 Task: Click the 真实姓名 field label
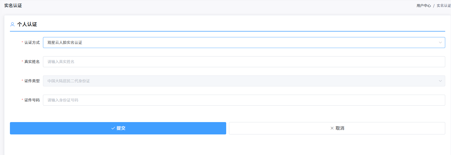point(32,62)
